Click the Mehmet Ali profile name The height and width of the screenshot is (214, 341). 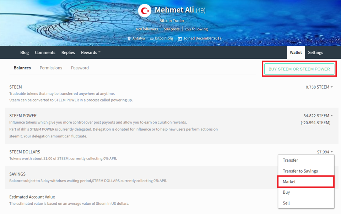(174, 10)
